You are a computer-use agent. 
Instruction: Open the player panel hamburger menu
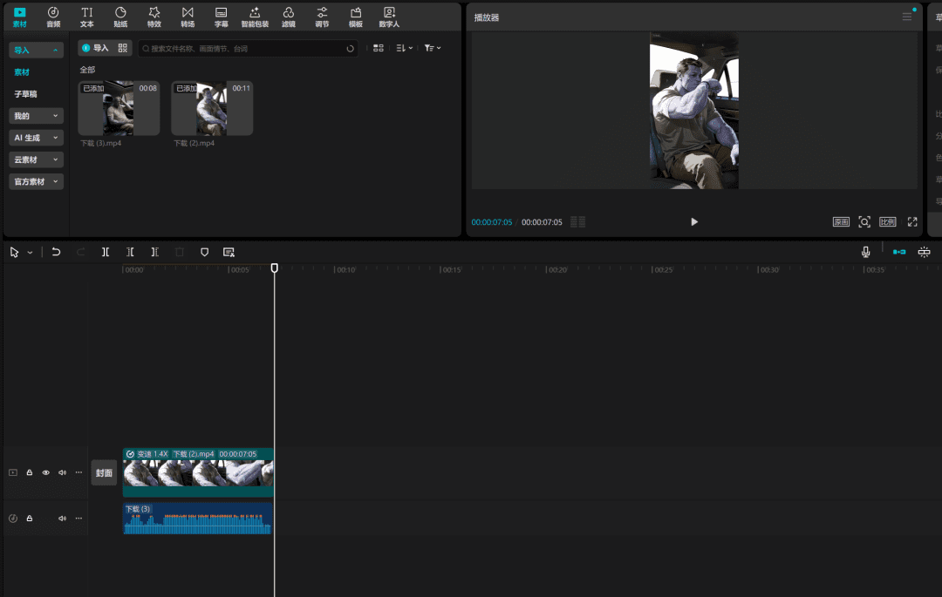pos(907,17)
